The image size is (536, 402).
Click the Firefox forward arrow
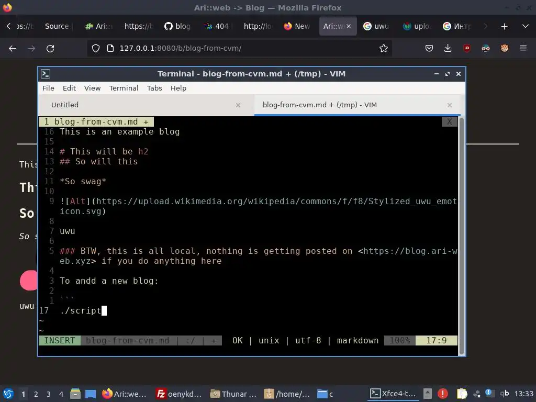click(31, 49)
